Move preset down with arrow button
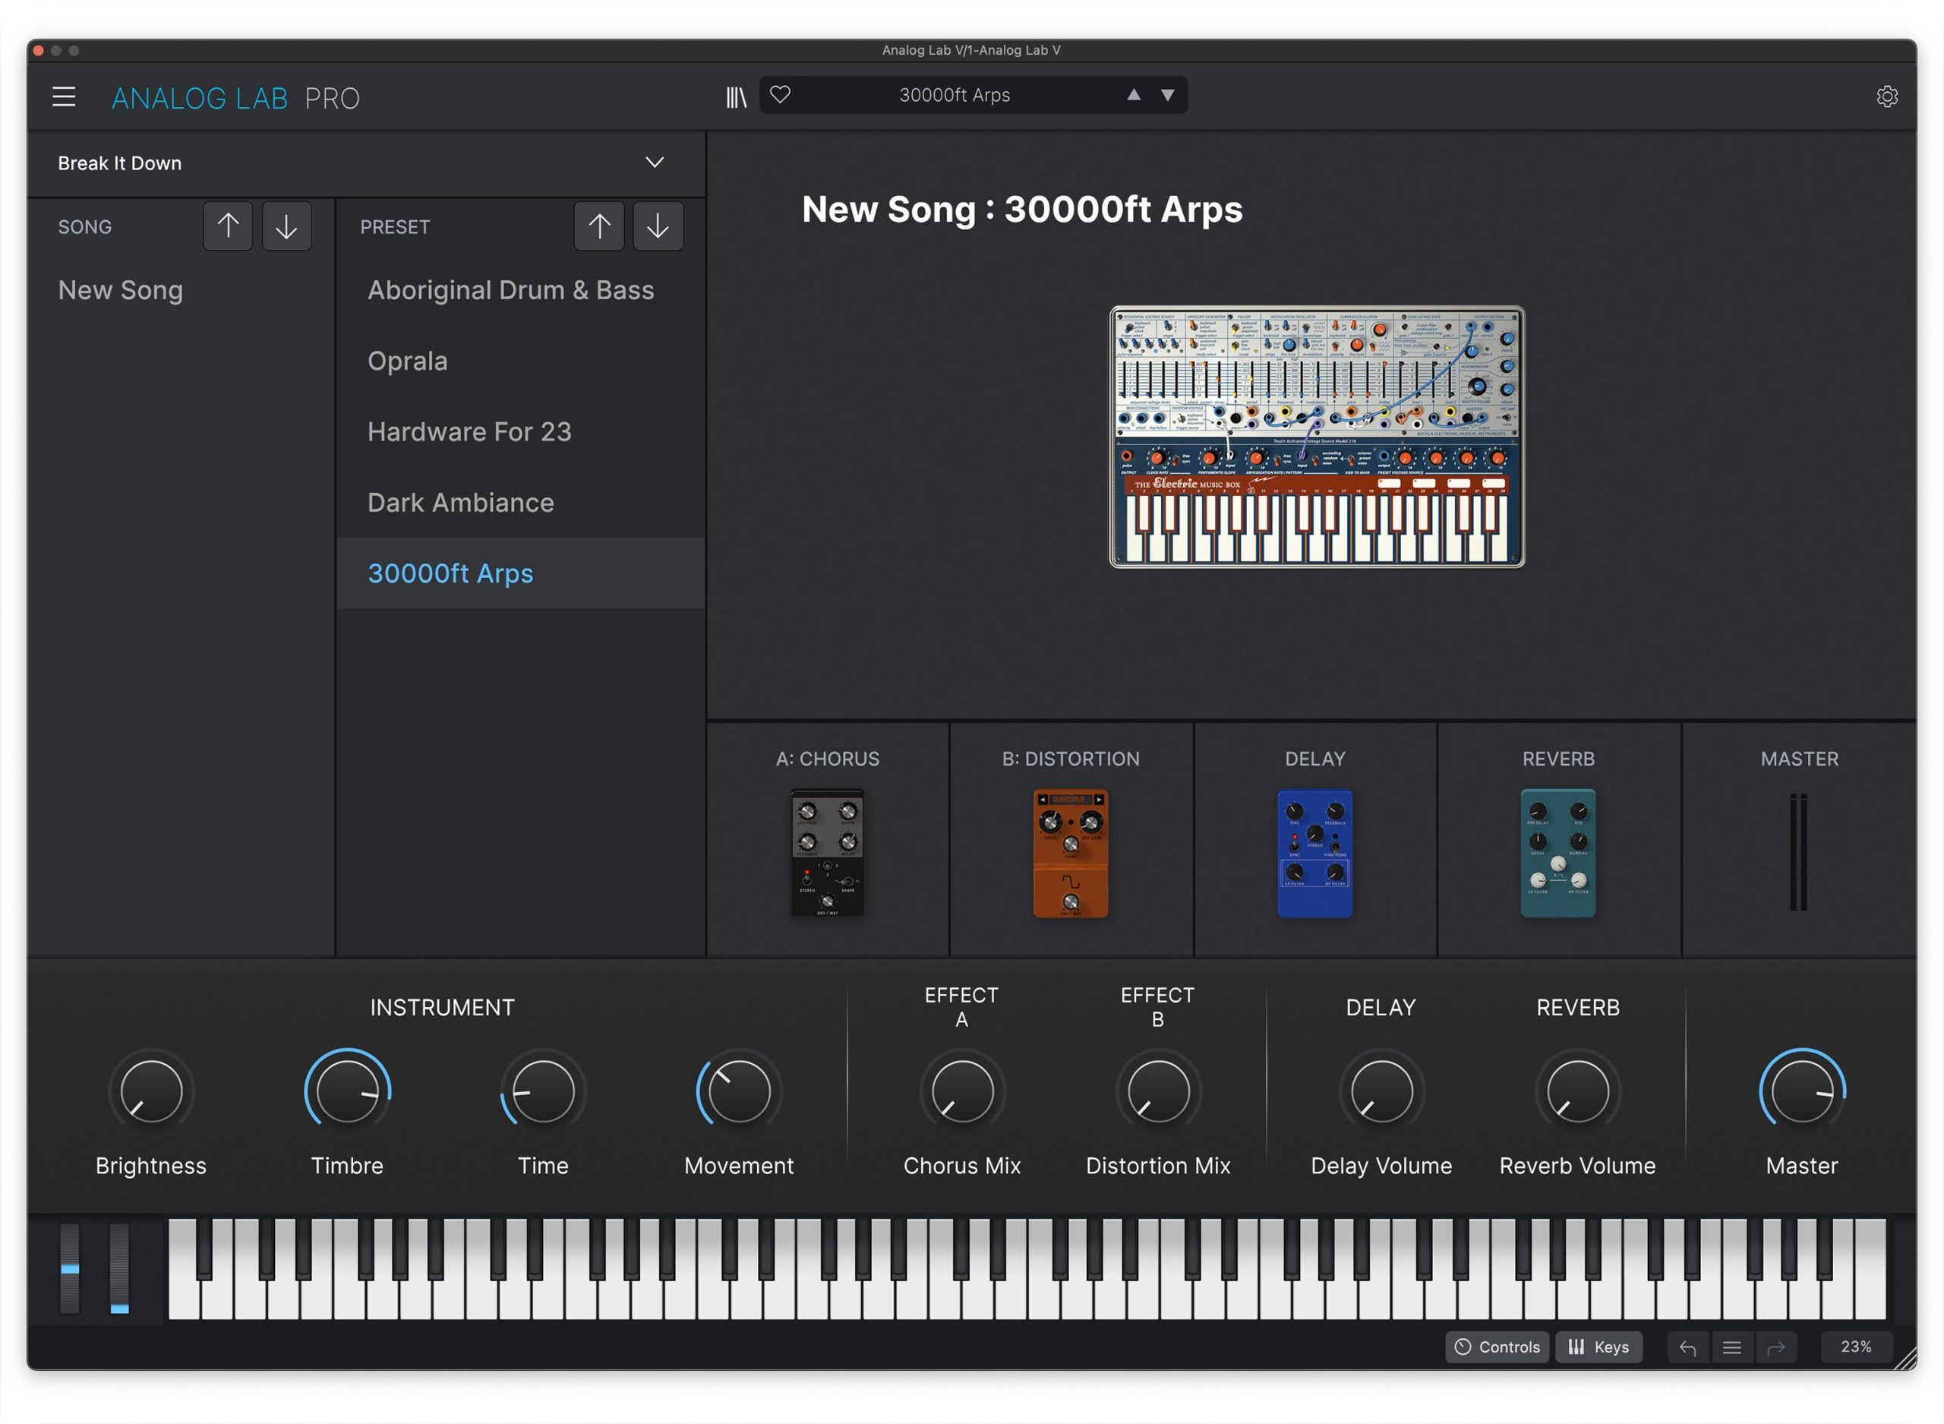The width and height of the screenshot is (1944, 1424). (x=658, y=227)
